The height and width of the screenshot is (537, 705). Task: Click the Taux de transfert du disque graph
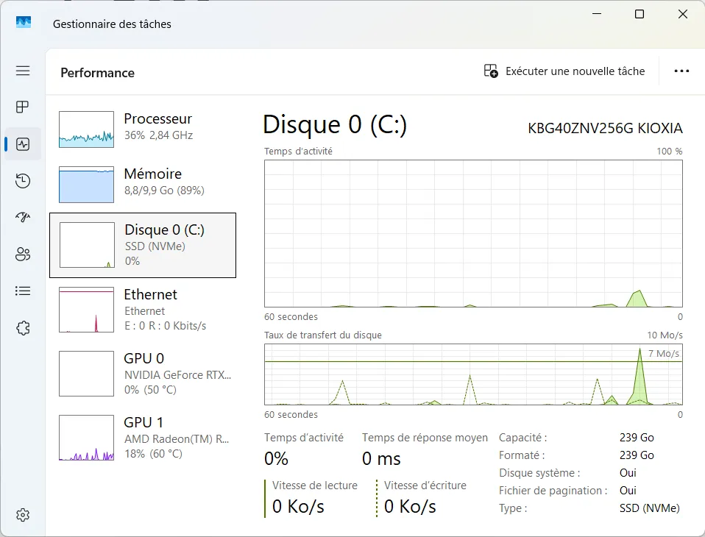pyautogui.click(x=473, y=374)
